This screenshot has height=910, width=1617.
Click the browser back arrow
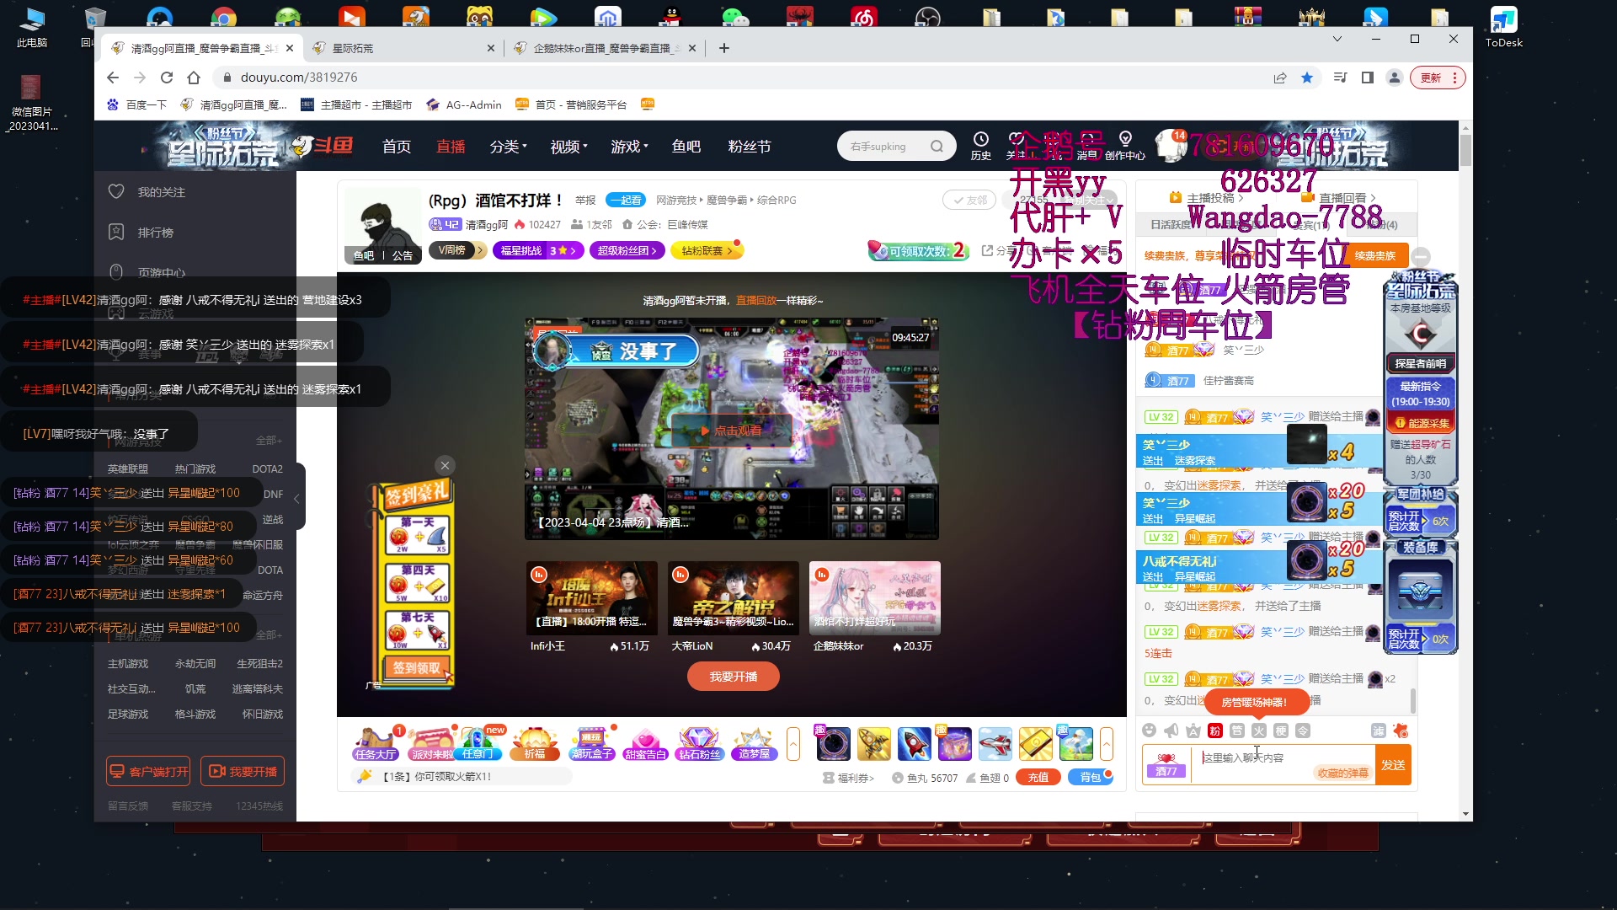pyautogui.click(x=113, y=78)
